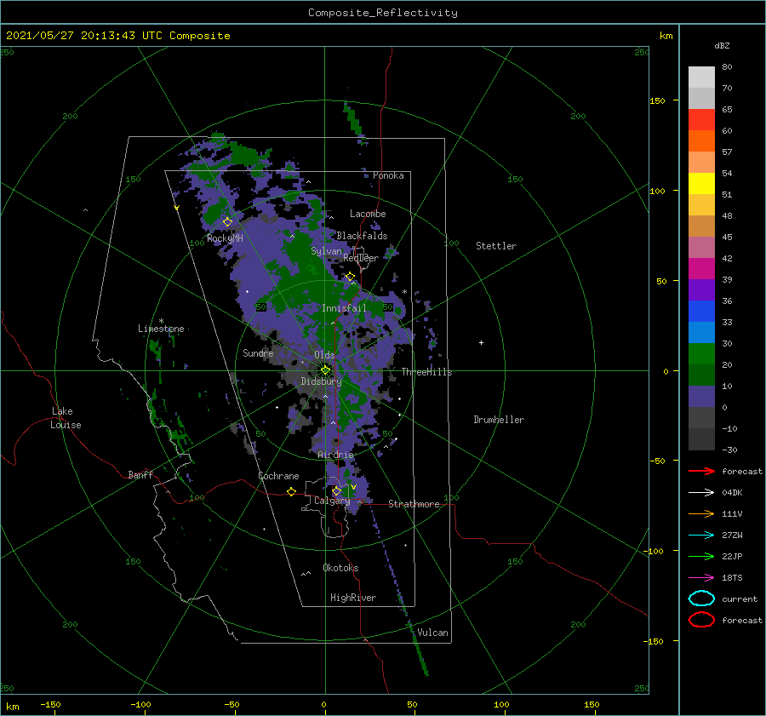Screen dimensions: 766x716
Task: Click the purple swatch between 39 and 36
Action: pyautogui.click(x=701, y=289)
